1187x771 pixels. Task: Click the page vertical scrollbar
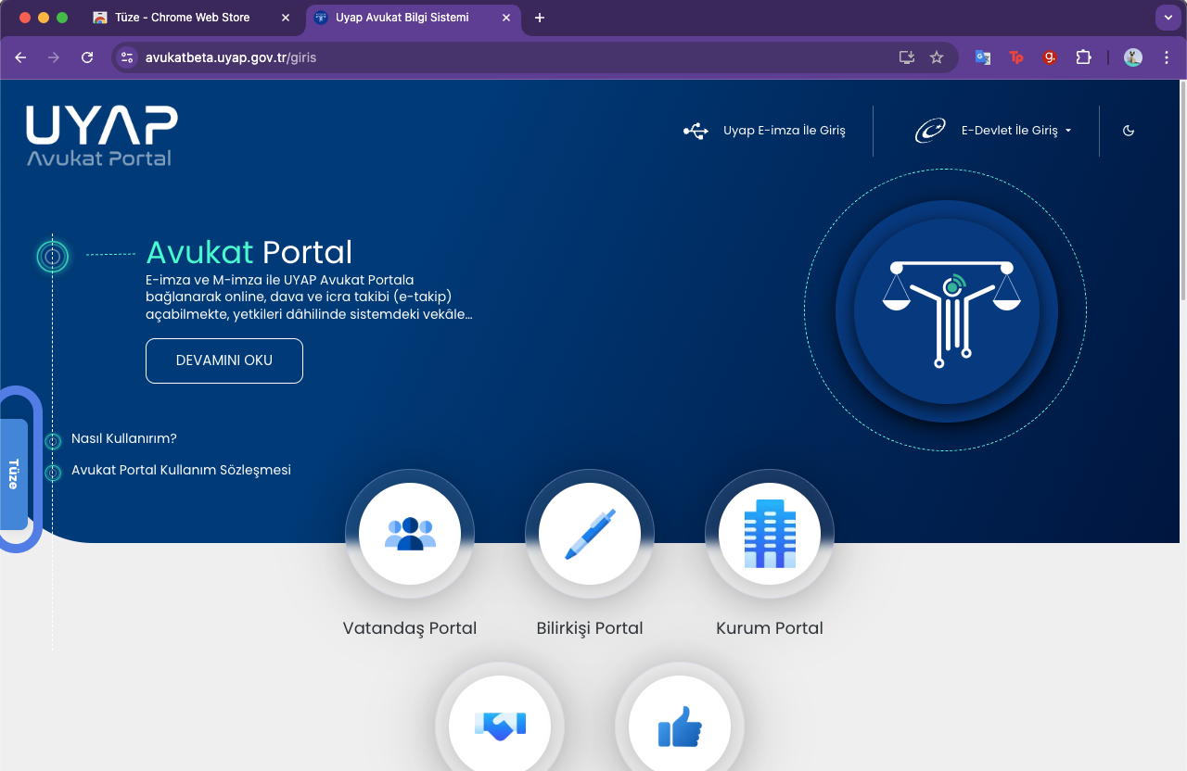(1182, 190)
